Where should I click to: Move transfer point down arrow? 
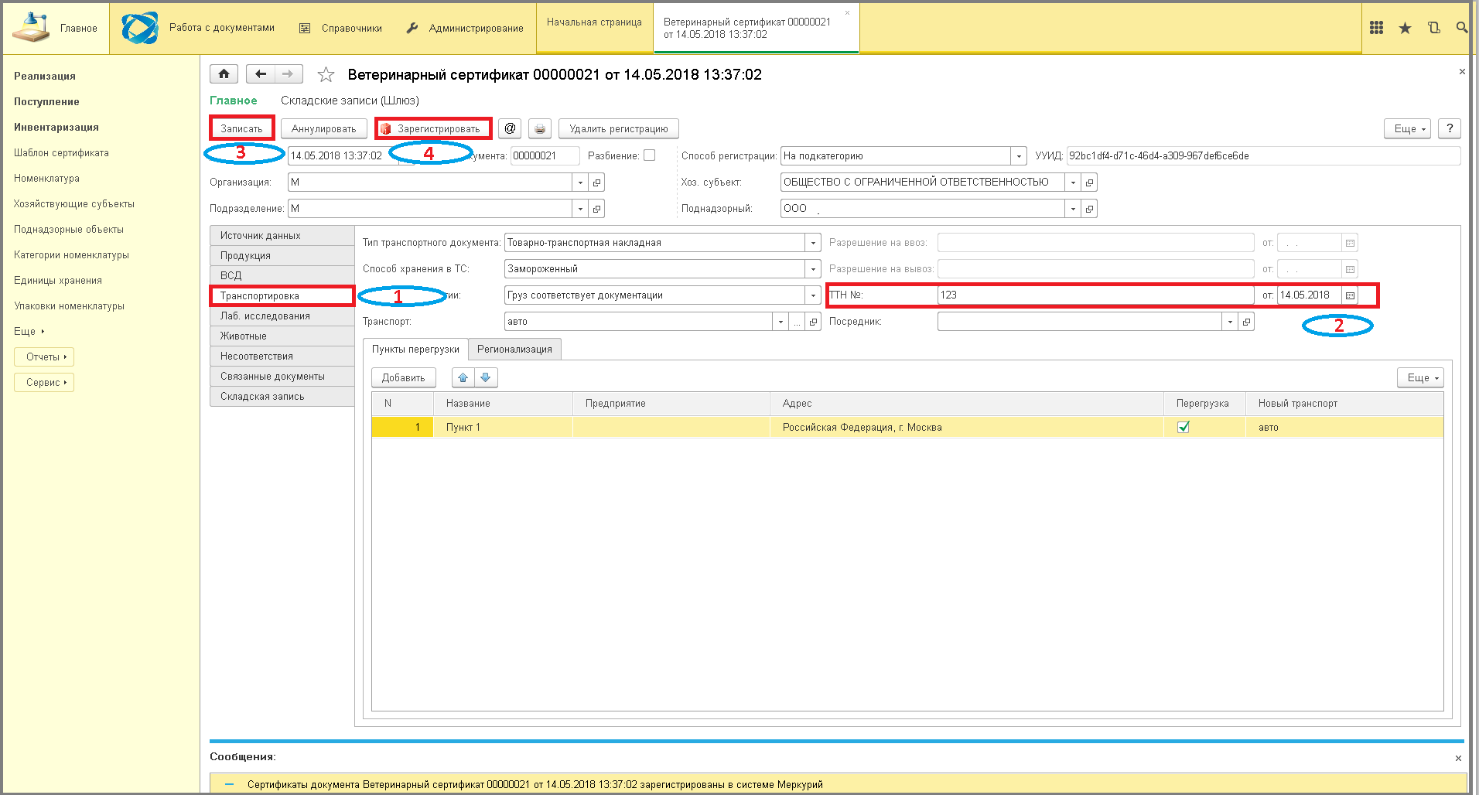[x=486, y=377]
